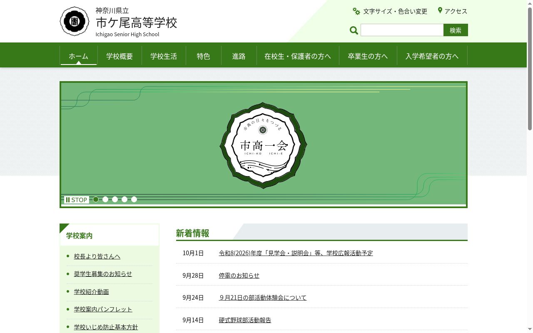This screenshot has height=333, width=533.
Task: Open the 特色 menu
Action: pyautogui.click(x=204, y=56)
